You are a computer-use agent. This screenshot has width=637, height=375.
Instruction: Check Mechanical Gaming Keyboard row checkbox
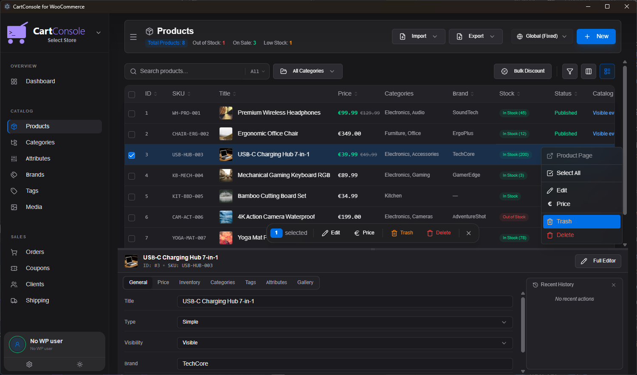pos(132,176)
